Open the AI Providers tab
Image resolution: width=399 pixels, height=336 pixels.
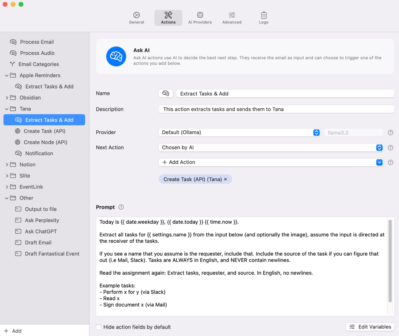point(200,18)
